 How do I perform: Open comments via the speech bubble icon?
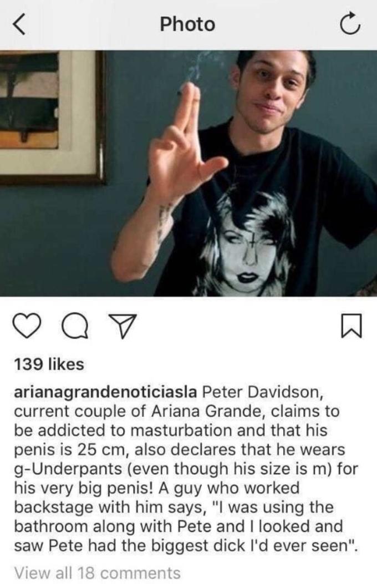pyautogui.click(x=75, y=326)
